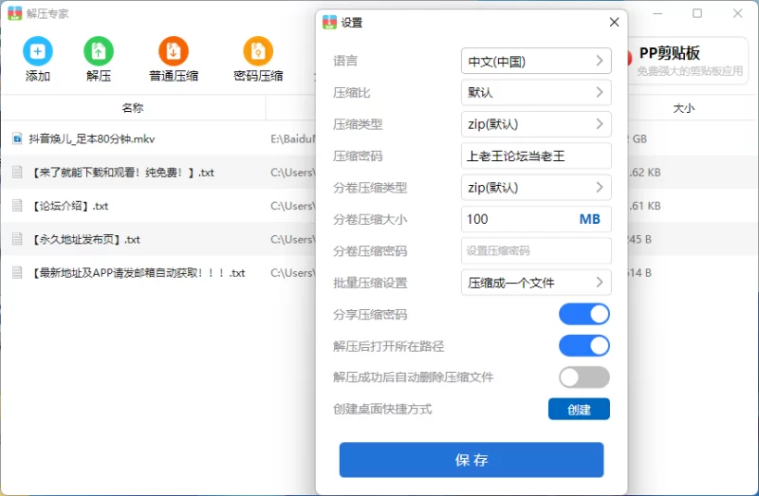Image resolution: width=759 pixels, height=496 pixels.
Task: Click the 语言 setting label
Action: click(x=345, y=61)
